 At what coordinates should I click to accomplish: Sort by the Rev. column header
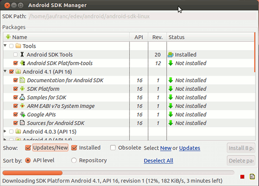[157, 37]
